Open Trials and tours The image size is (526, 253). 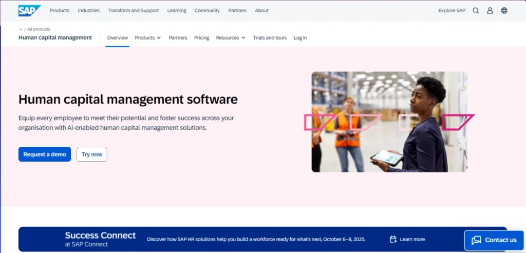tap(270, 38)
